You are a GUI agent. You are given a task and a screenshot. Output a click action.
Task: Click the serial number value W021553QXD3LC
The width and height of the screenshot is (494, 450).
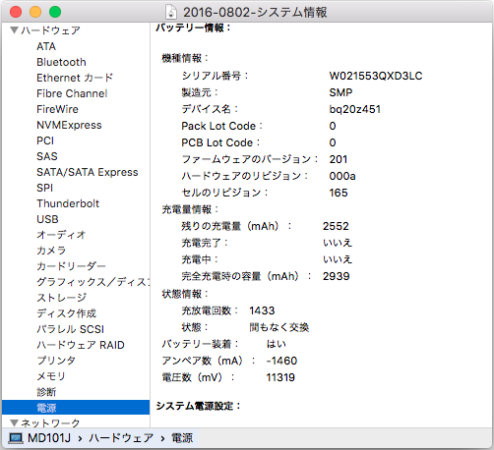(376, 76)
